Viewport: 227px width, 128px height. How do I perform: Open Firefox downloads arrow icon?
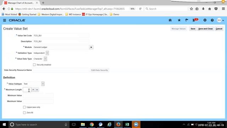coord(203,9)
